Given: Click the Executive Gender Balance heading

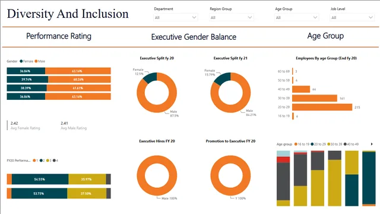Looking at the screenshot, I should 194,37.
